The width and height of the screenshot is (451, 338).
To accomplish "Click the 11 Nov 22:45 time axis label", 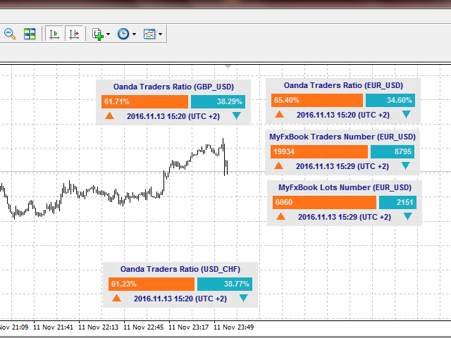I will pyautogui.click(x=144, y=327).
